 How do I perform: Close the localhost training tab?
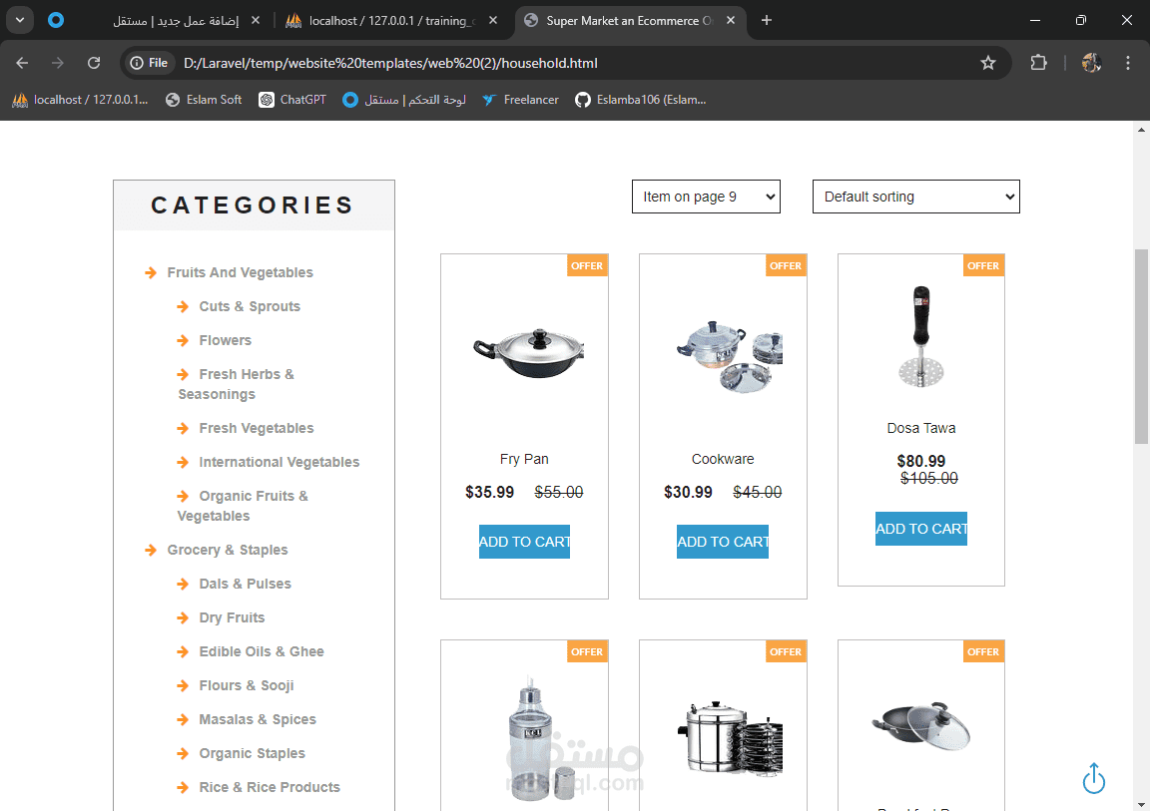493,21
